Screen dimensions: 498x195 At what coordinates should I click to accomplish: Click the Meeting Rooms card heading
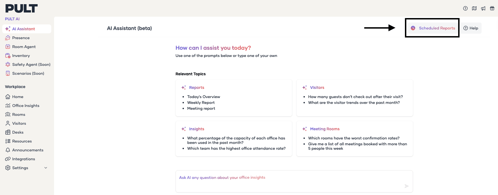click(325, 129)
